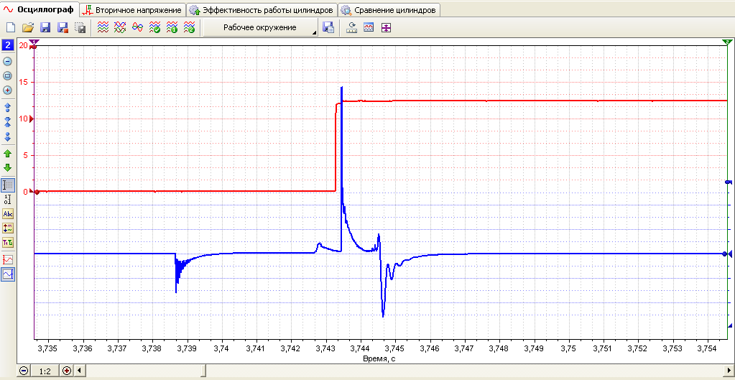Click the waveform window view icon

[369, 27]
